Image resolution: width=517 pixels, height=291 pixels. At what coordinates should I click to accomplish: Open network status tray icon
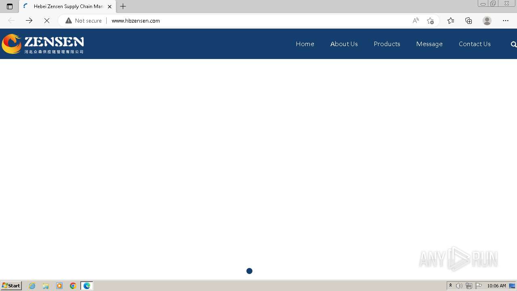click(x=469, y=286)
